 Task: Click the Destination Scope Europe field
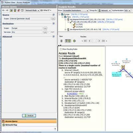pyautogui.click(x=27, y=28)
